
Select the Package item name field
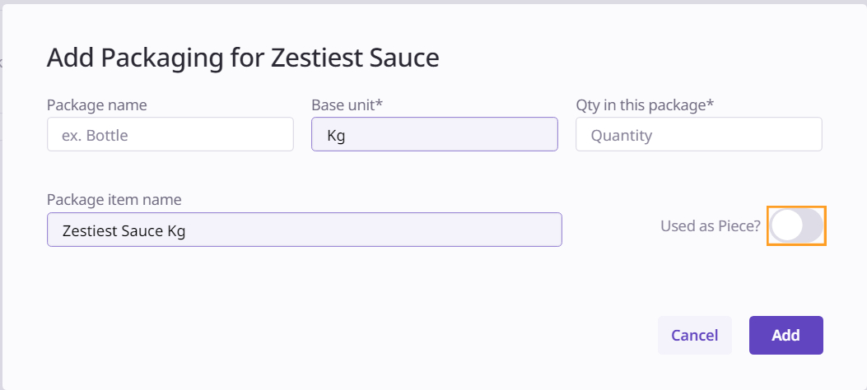[304, 230]
